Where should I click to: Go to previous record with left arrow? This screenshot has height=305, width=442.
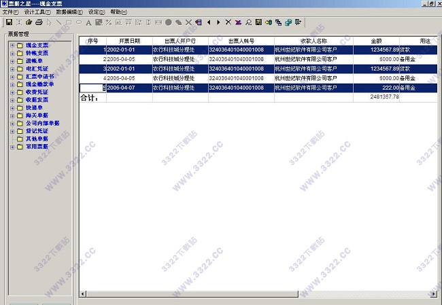click(x=209, y=22)
